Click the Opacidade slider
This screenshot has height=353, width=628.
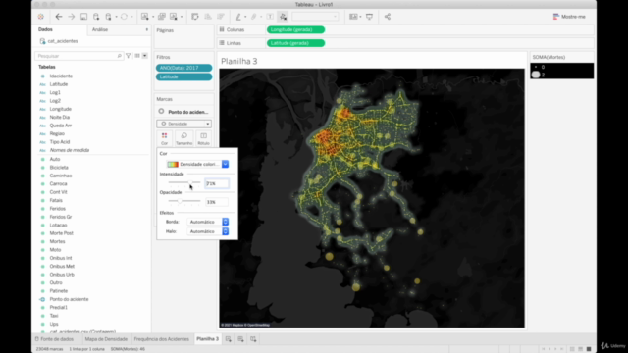[x=184, y=201]
